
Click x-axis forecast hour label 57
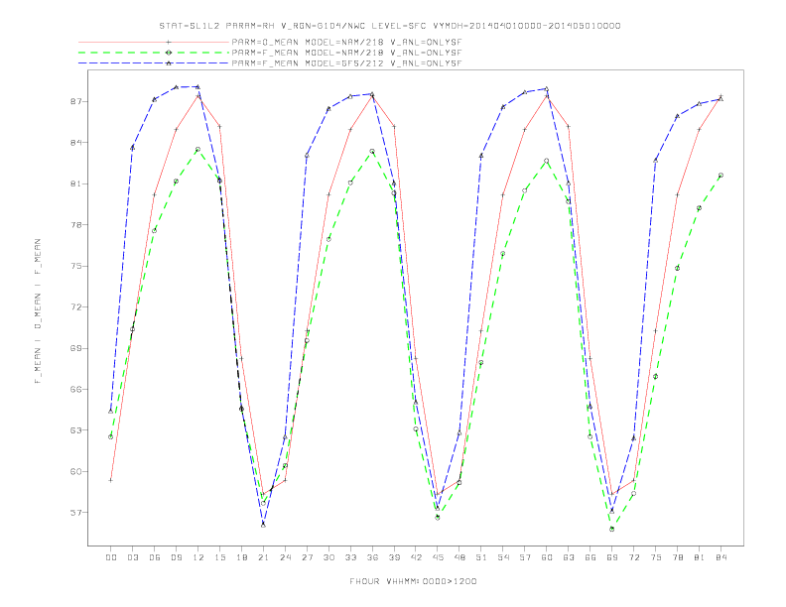point(525,557)
